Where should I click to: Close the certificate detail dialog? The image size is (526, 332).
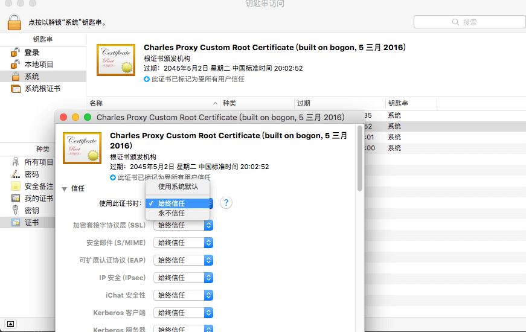(63, 117)
